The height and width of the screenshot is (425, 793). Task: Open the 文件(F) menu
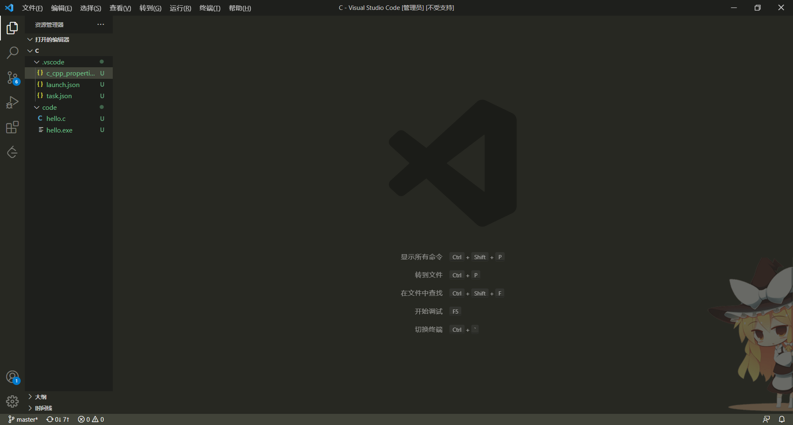coord(32,8)
